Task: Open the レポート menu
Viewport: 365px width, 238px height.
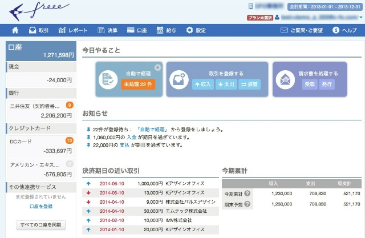Action: click(x=73, y=30)
